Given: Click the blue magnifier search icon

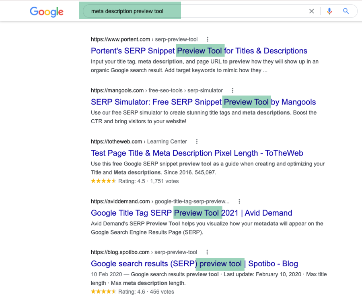Looking at the screenshot, I should [346, 11].
